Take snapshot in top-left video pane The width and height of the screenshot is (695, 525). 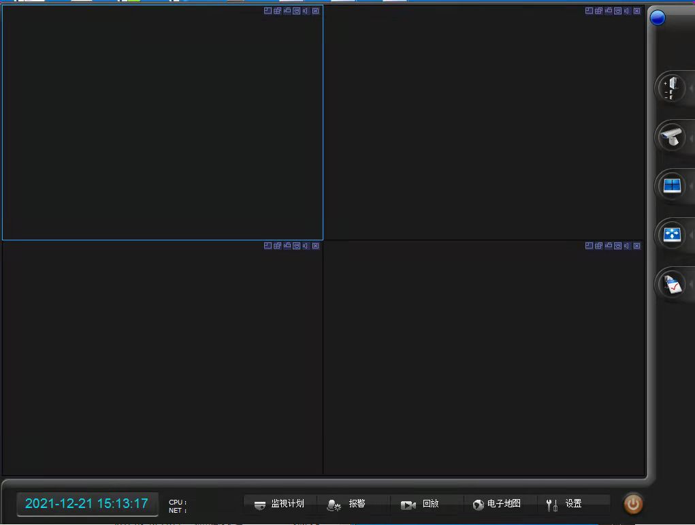pyautogui.click(x=287, y=11)
